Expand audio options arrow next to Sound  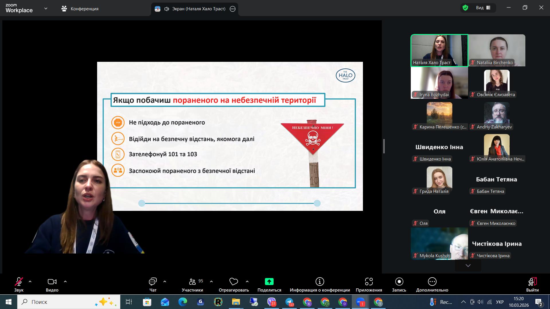[x=30, y=282]
